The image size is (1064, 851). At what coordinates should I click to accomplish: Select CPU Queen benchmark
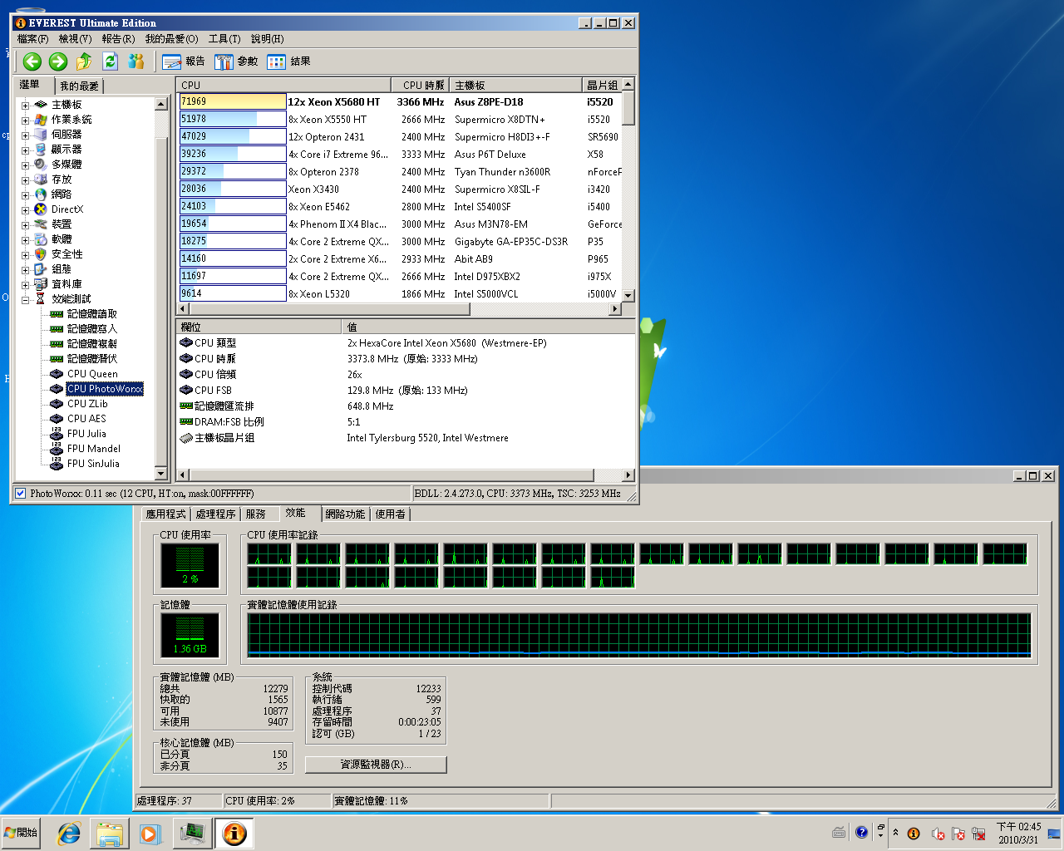pyautogui.click(x=92, y=374)
